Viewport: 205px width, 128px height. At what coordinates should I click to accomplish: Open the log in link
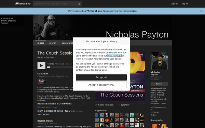pyautogui.click(x=185, y=4)
